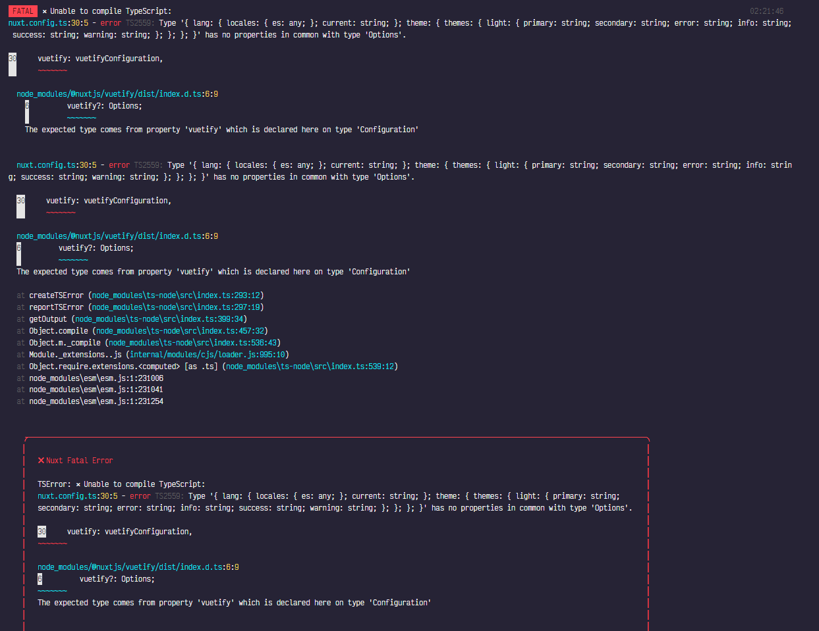Click 'Module._extensions..js' in the stack trace
This screenshot has height=631, width=819.
[75, 355]
